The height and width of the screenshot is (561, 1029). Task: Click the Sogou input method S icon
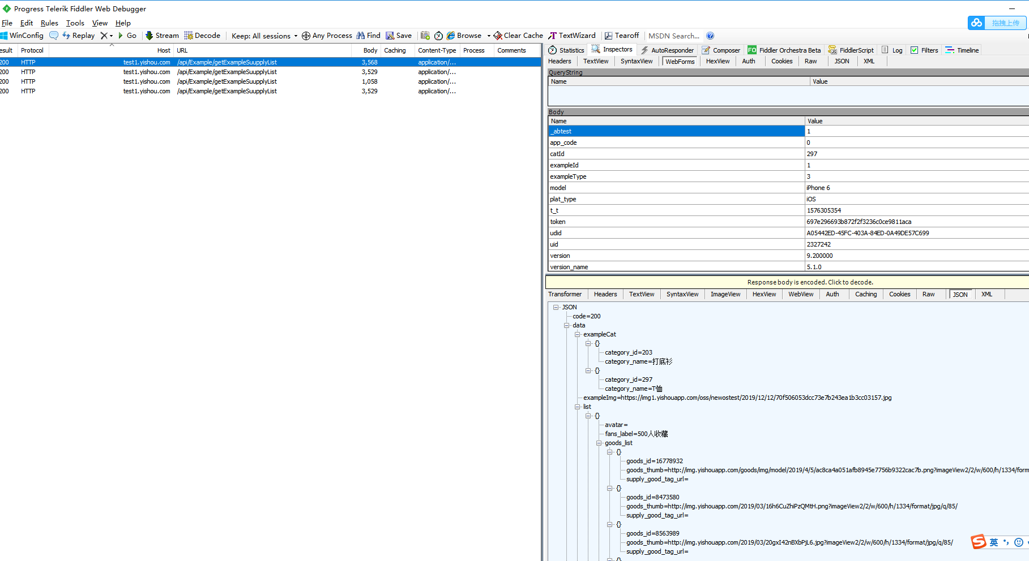click(x=978, y=542)
